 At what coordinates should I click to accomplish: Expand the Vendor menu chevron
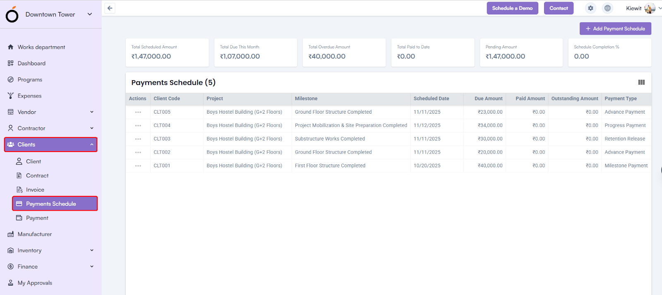coord(92,112)
